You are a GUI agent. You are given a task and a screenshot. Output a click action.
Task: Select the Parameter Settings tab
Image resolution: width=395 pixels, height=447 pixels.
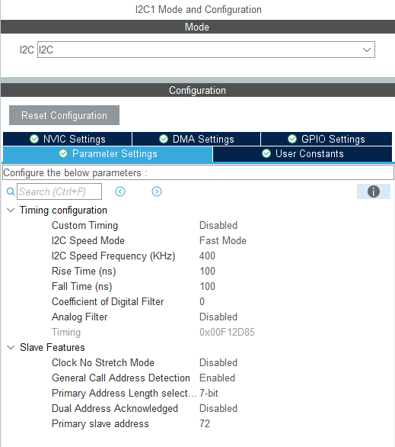click(x=108, y=154)
